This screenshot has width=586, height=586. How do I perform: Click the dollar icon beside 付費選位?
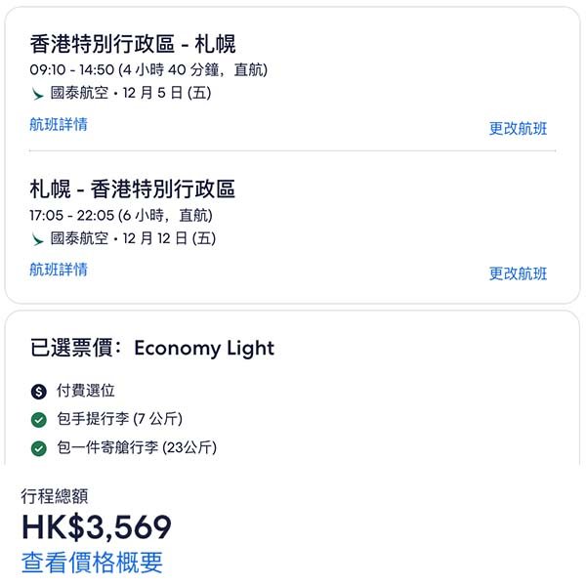[x=39, y=392]
